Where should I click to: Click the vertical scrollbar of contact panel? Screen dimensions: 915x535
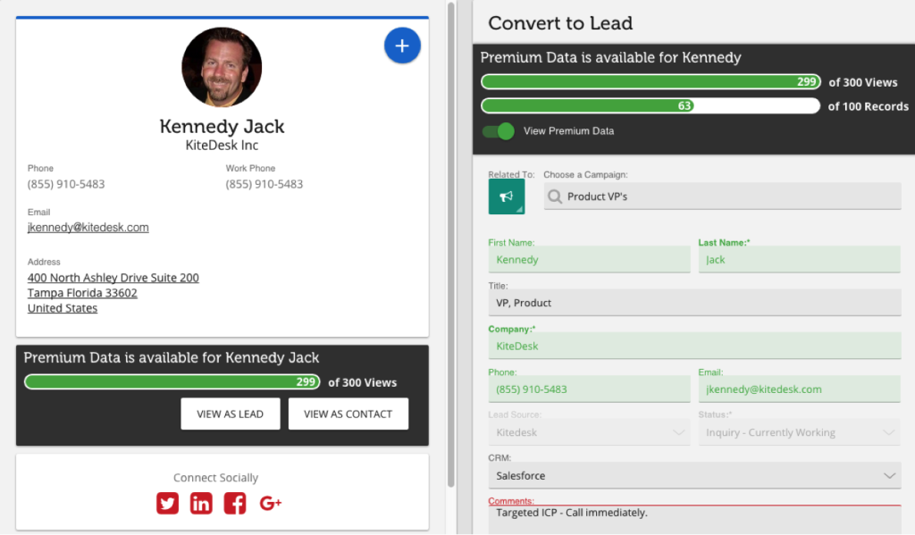tap(451, 241)
